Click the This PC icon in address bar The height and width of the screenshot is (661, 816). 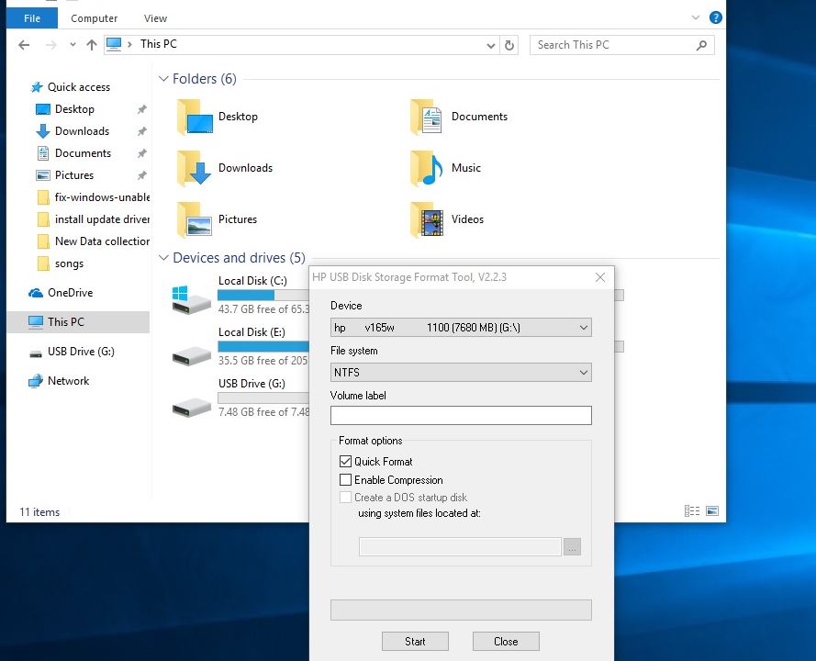pyautogui.click(x=114, y=44)
